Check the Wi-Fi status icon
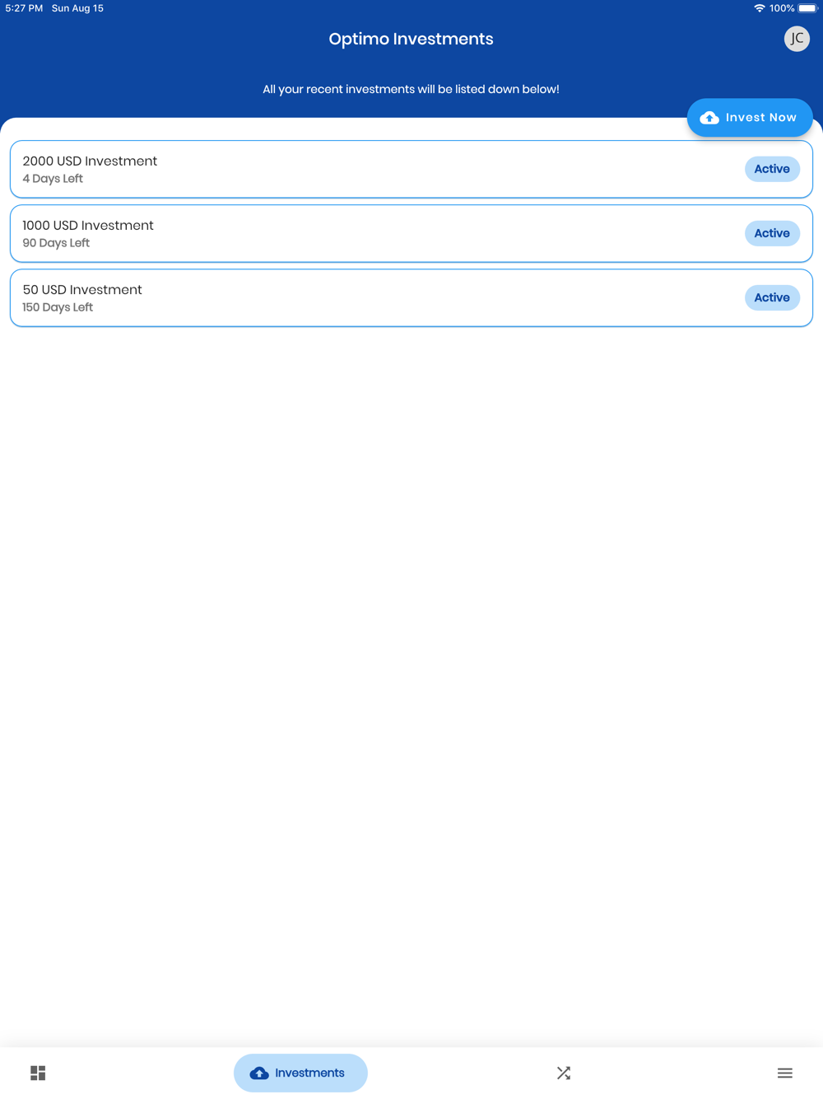This screenshot has width=823, height=1099. pyautogui.click(x=759, y=8)
